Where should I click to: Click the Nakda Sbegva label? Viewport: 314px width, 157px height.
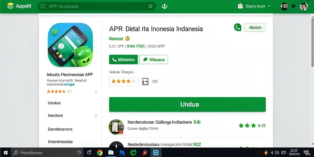pos(121,72)
